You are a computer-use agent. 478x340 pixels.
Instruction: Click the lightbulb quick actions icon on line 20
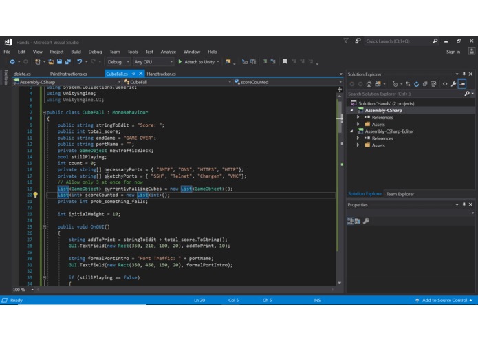[35, 195]
